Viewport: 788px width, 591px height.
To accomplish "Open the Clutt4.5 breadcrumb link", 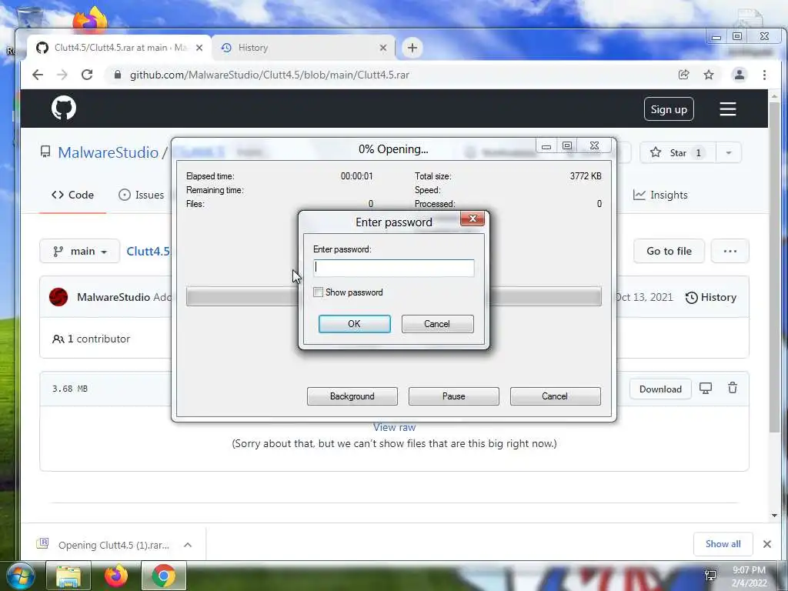I will [x=148, y=252].
